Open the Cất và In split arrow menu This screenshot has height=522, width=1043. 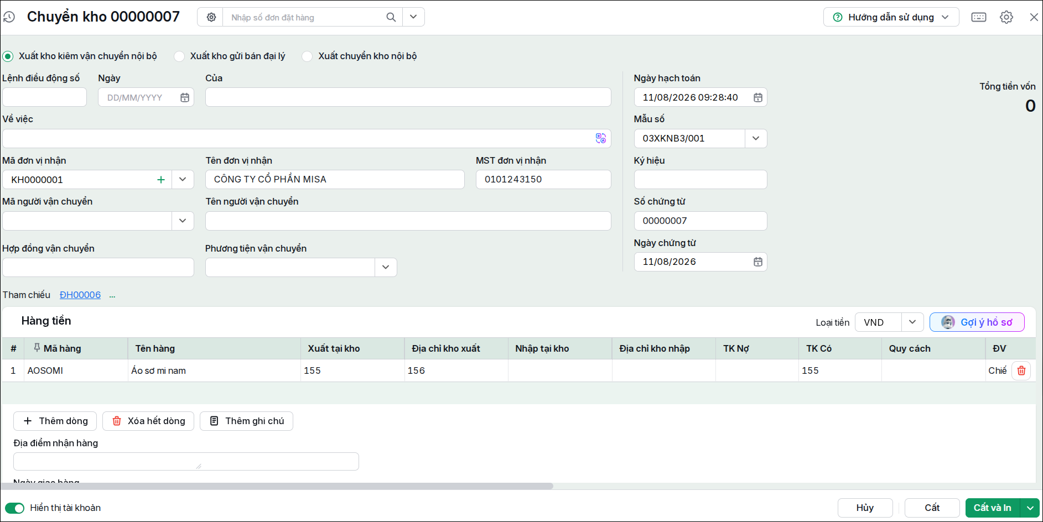click(x=1030, y=508)
